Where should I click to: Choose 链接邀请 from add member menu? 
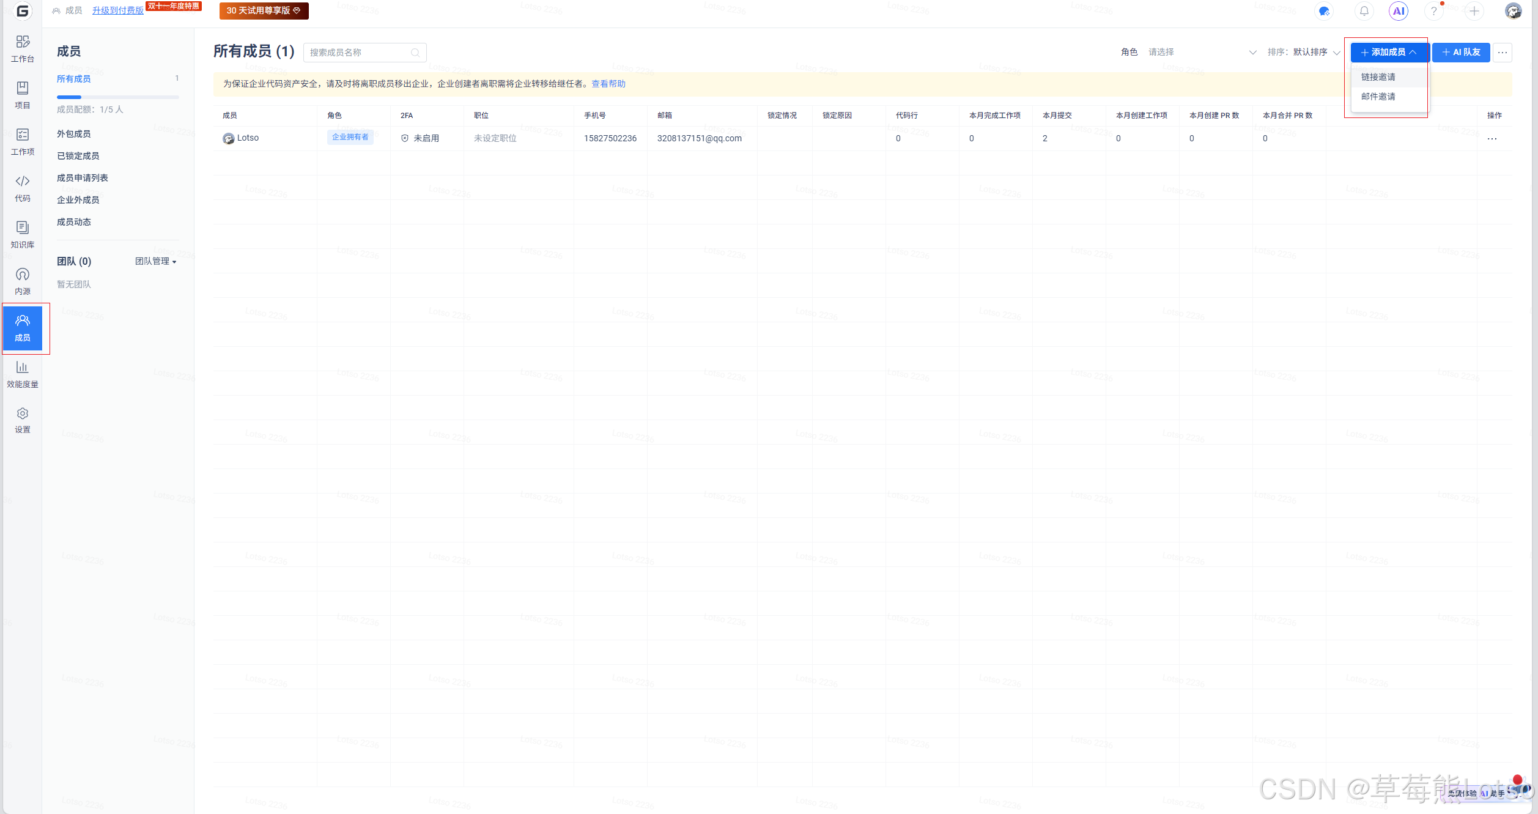[1378, 77]
